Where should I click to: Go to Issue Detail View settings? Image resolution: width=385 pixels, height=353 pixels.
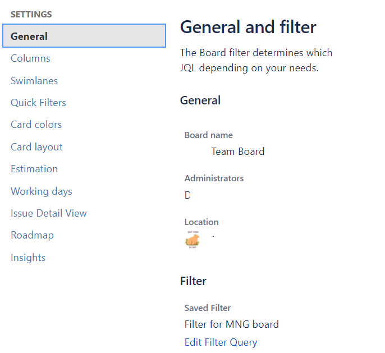tap(49, 213)
